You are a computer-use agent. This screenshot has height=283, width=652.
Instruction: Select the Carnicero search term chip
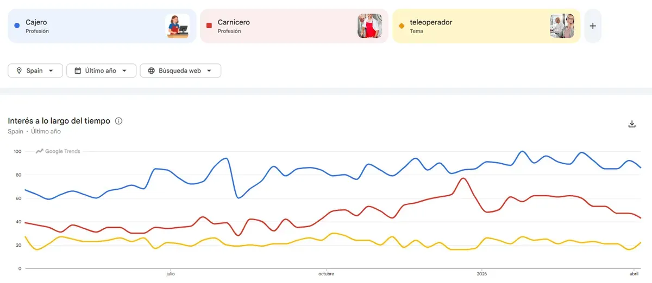(277, 26)
